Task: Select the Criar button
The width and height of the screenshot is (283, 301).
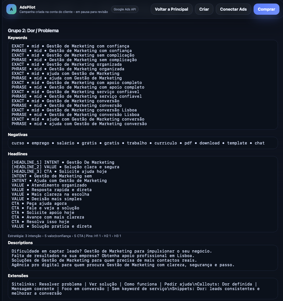Action: pyautogui.click(x=204, y=9)
